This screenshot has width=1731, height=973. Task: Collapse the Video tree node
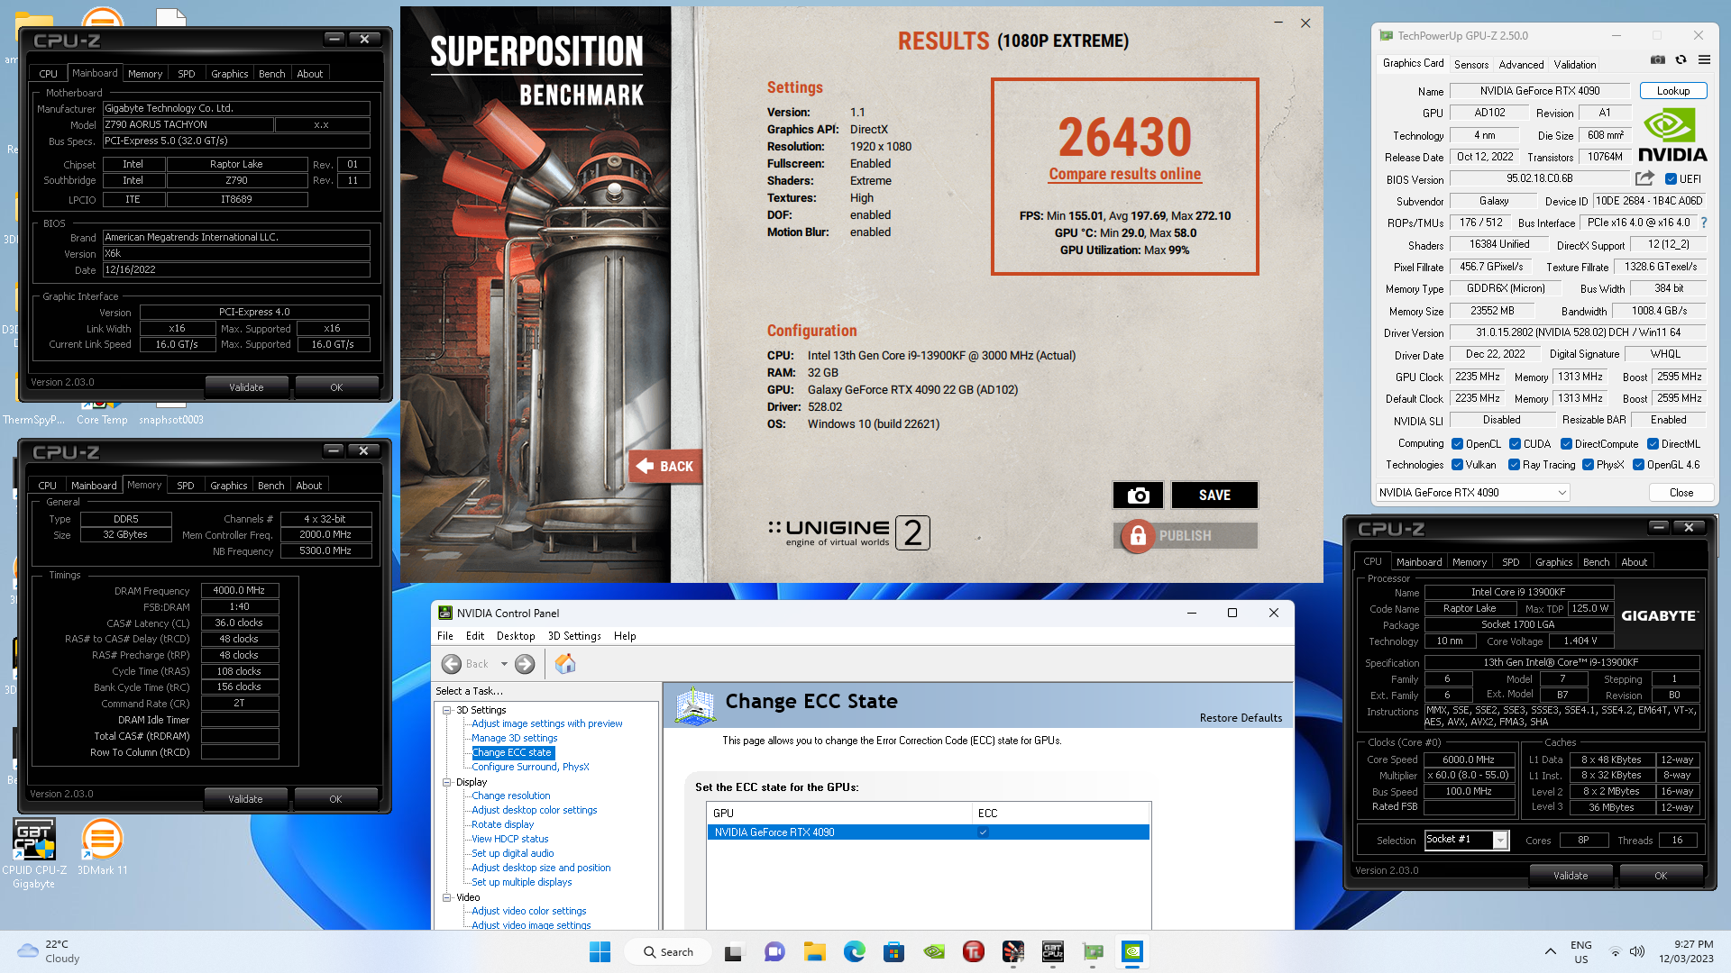pos(446,897)
